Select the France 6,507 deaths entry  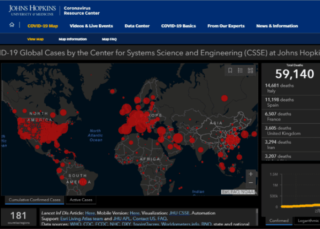click(291, 116)
